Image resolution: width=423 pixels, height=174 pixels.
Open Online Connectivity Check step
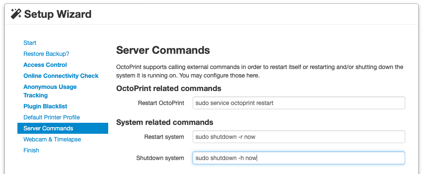click(x=61, y=76)
